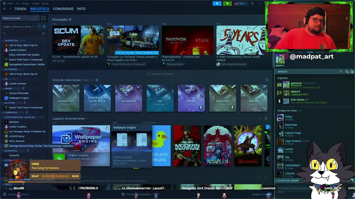Filter library by recent activity clock icon

(39, 27)
